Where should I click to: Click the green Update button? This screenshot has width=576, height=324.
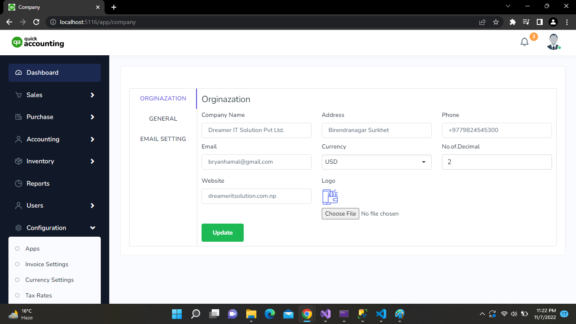(222, 232)
